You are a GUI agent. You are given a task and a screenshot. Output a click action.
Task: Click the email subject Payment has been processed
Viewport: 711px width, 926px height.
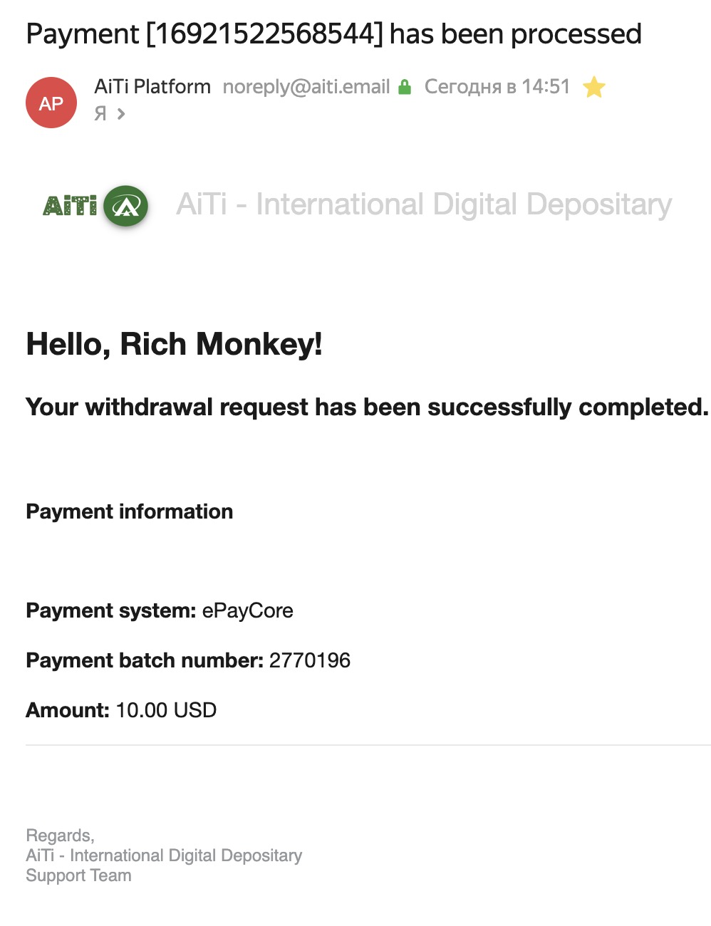pos(334,34)
